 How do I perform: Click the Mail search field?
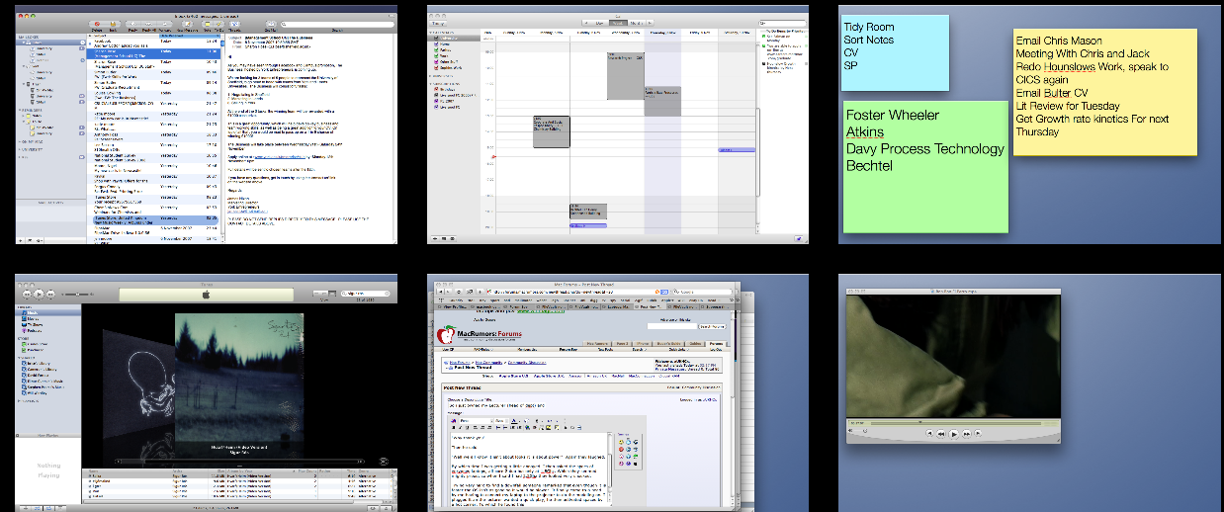(337, 25)
